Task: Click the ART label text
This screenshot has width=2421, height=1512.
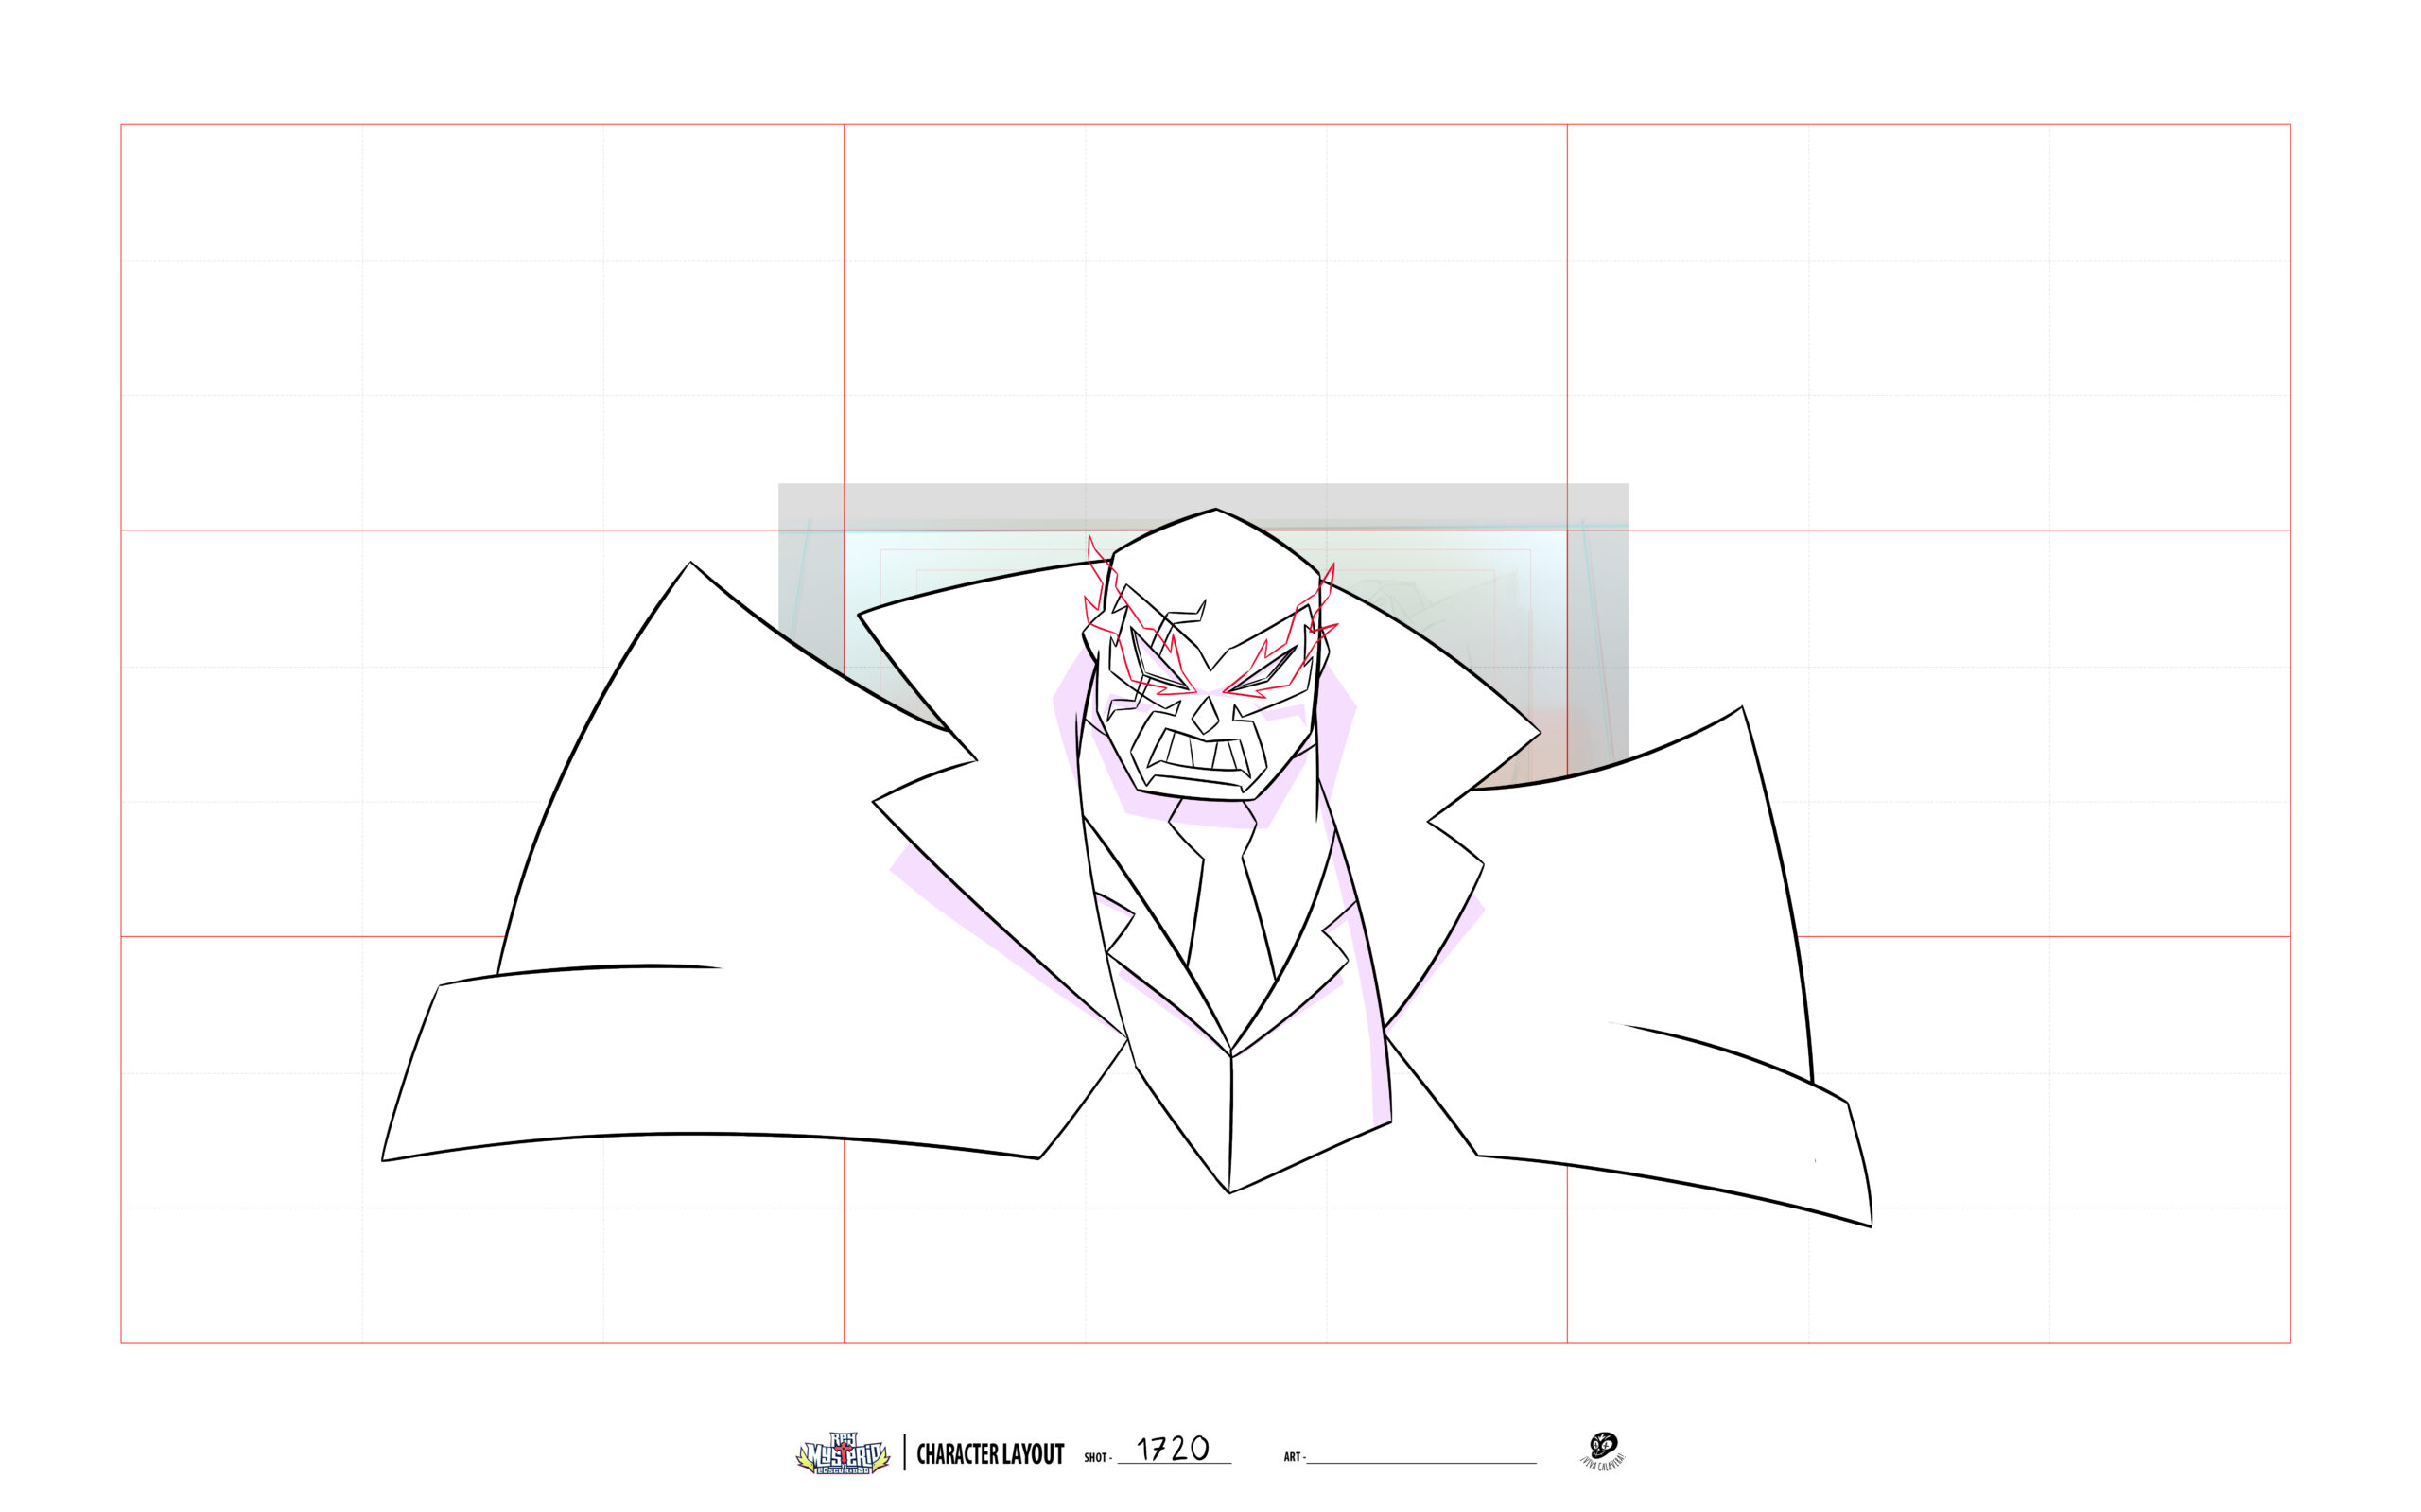Action: point(1292,1458)
